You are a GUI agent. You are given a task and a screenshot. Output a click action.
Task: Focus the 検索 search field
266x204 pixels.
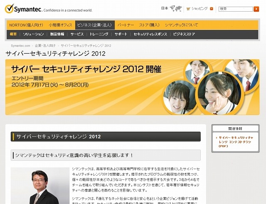pyautogui.click(x=236, y=9)
